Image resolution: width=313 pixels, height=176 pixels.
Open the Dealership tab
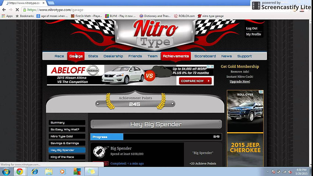[113, 56]
